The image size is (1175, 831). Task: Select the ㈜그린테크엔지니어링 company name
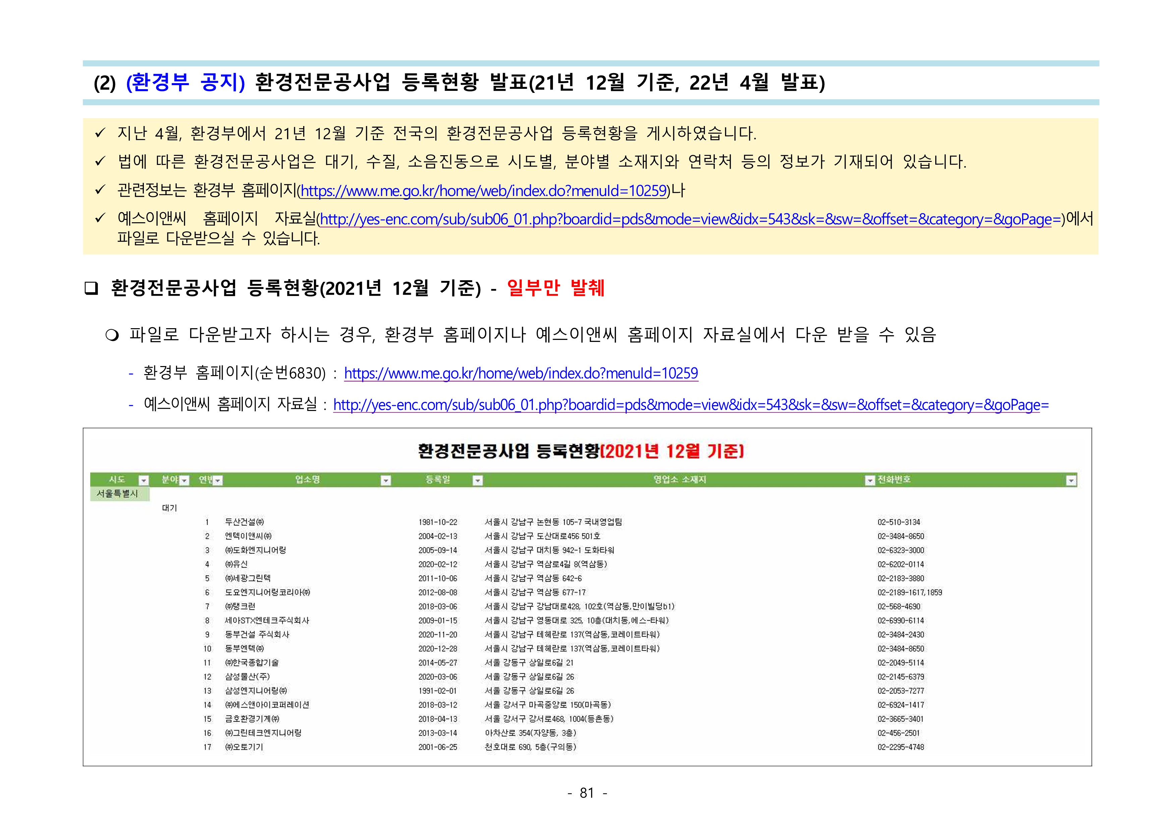pyautogui.click(x=263, y=733)
